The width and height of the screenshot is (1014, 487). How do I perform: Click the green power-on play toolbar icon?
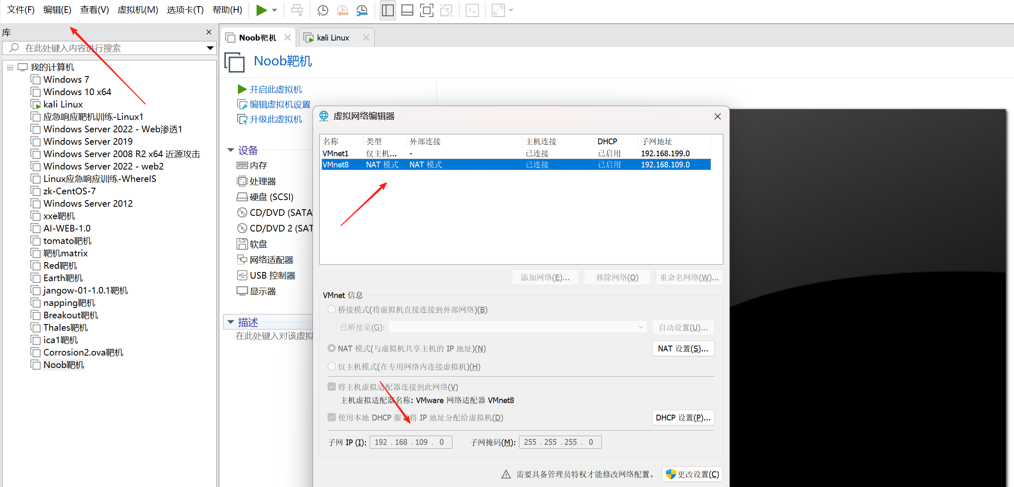pos(261,10)
